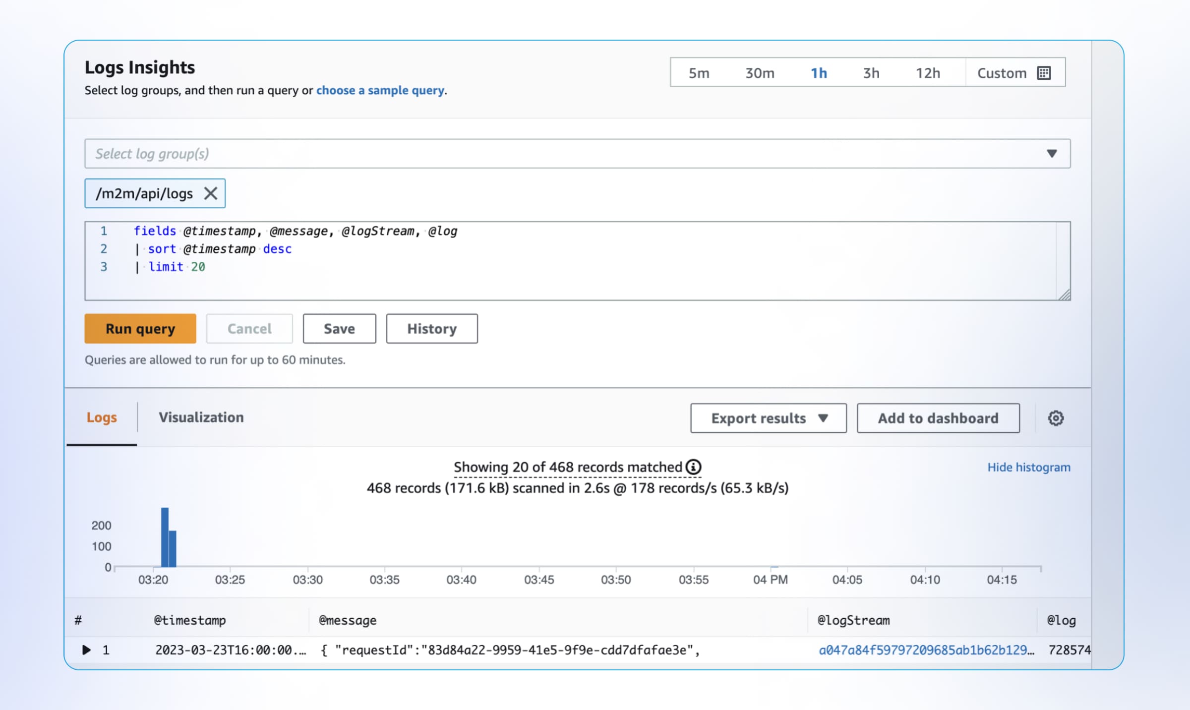Remove the /m2m/api/logs log group tag

[x=211, y=193]
